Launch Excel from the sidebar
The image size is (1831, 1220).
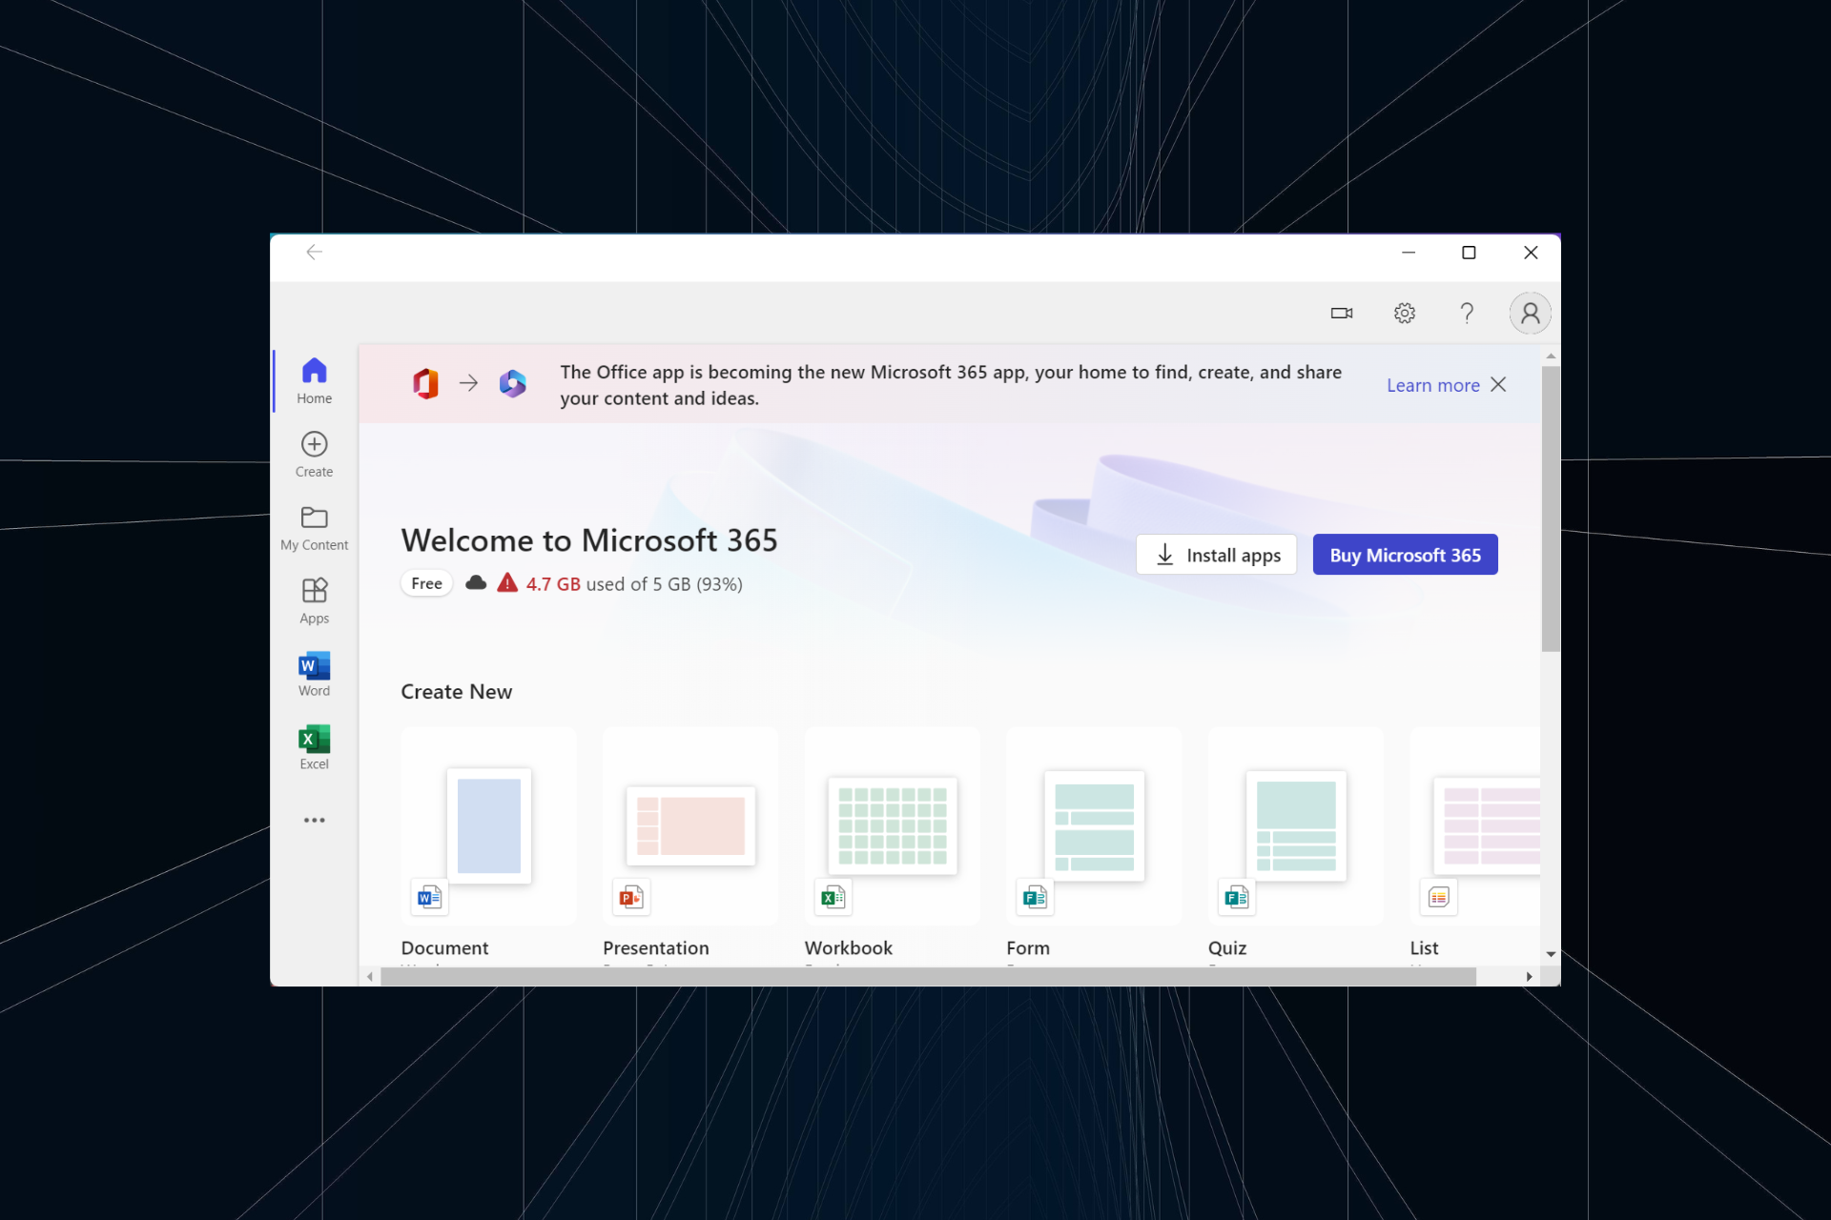point(314,747)
